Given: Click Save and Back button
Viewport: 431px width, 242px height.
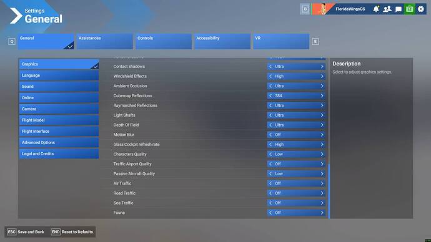Looking at the screenshot, I should point(26,232).
